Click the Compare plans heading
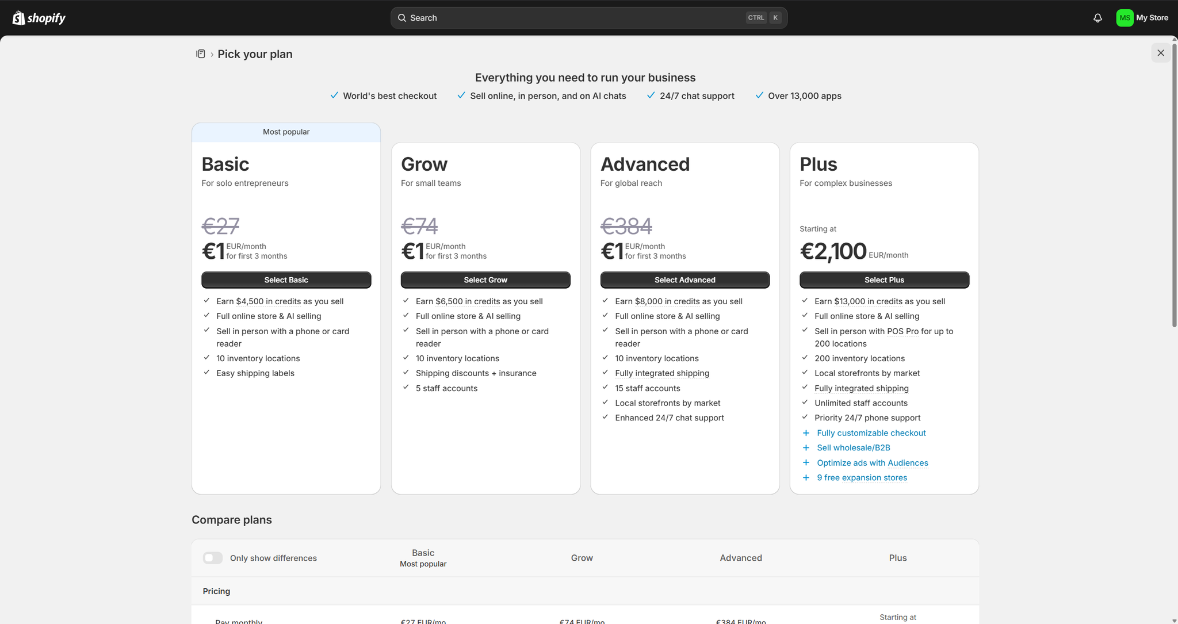 click(x=232, y=520)
